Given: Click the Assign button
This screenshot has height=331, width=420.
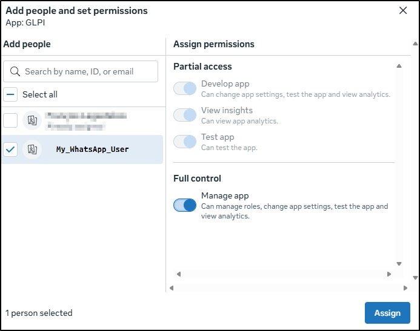Looking at the screenshot, I should point(387,313).
